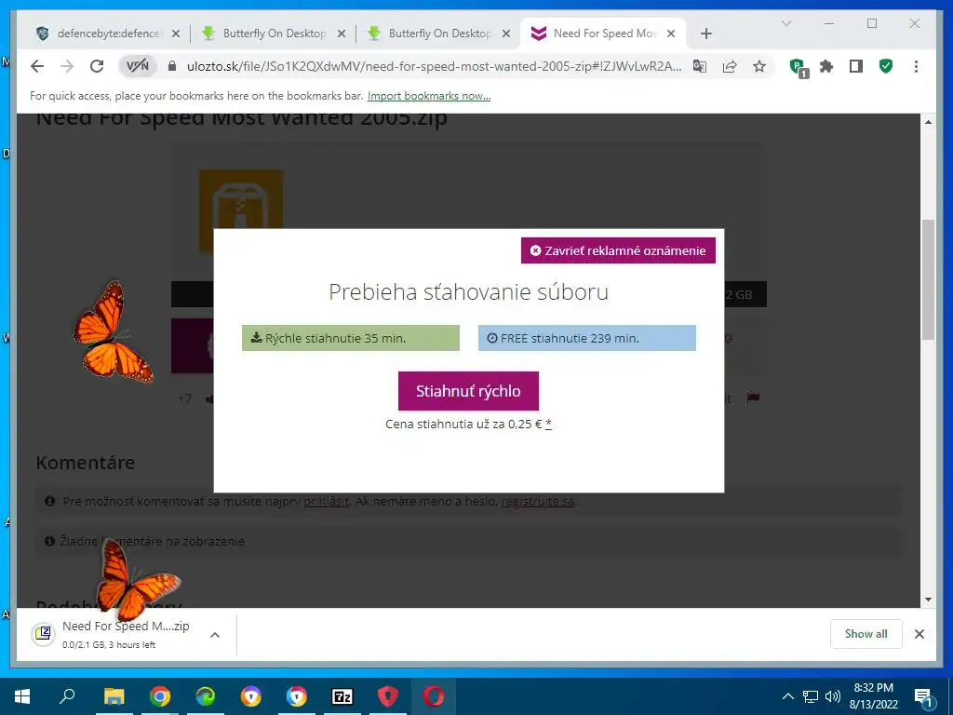Click the asterisk footnote link after price
This screenshot has width=953, height=715.
point(548,424)
